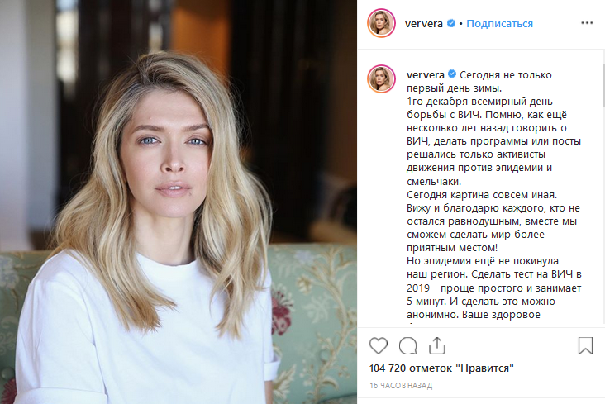Share the post using the upload arrow icon

437,345
